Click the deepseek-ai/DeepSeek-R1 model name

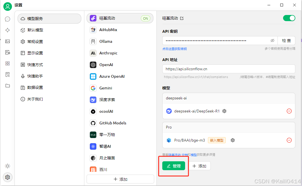(x=197, y=111)
